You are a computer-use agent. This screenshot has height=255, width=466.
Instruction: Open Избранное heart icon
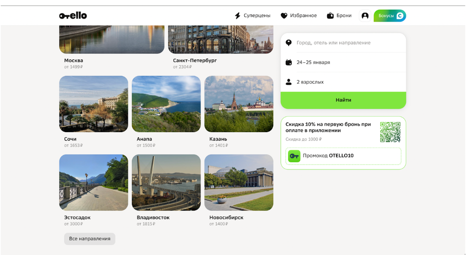[284, 16]
